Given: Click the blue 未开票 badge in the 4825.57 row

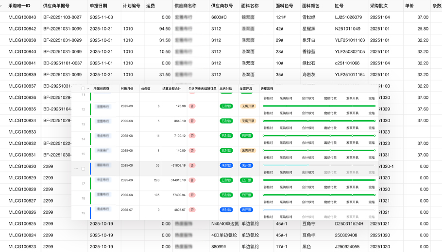Looking at the screenshot, I should [x=246, y=209].
